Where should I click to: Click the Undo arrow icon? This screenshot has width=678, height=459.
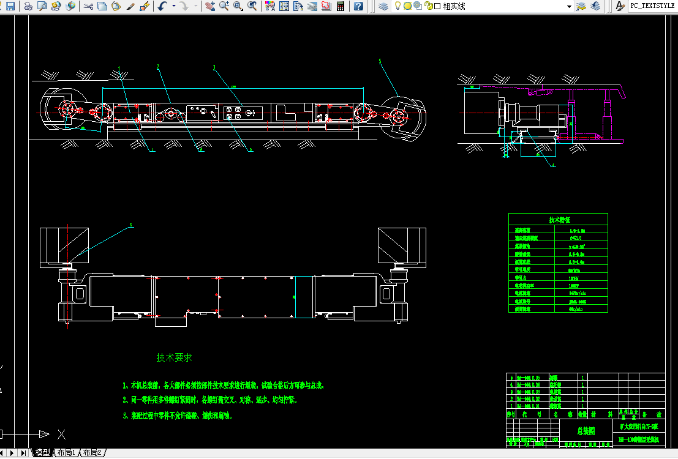pos(162,6)
